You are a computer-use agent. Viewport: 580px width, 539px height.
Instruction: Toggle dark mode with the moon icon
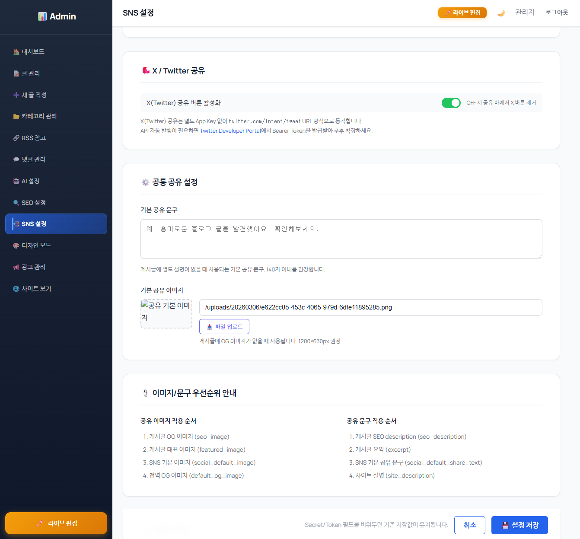coord(501,13)
